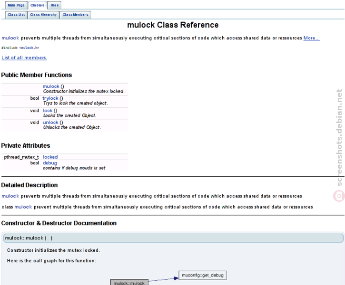Select the Class Members sub-tab

tap(75, 15)
